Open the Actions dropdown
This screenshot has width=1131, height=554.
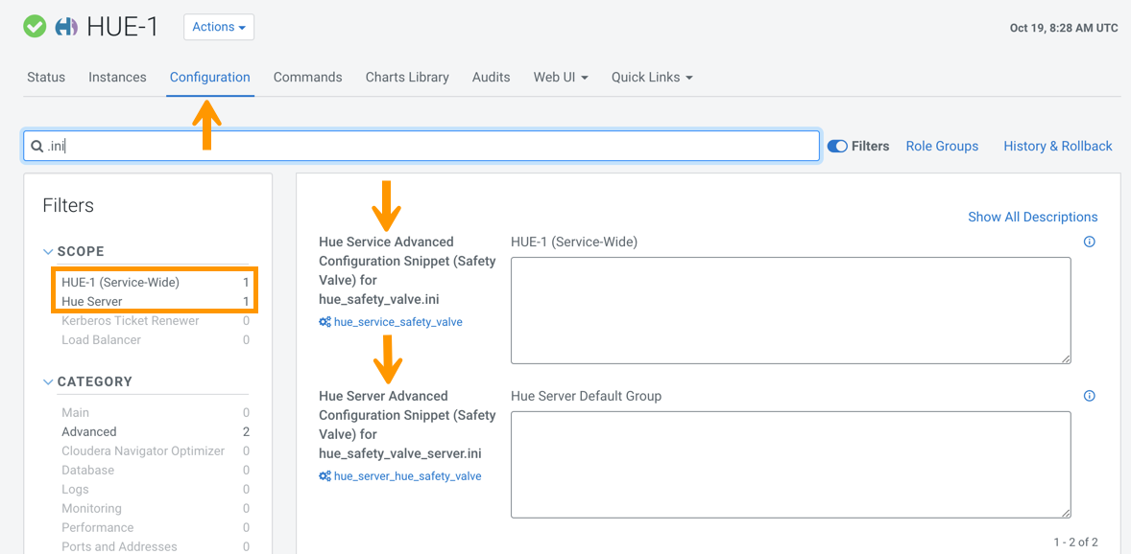click(219, 27)
